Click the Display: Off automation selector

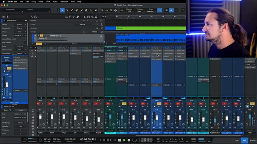tap(52, 38)
